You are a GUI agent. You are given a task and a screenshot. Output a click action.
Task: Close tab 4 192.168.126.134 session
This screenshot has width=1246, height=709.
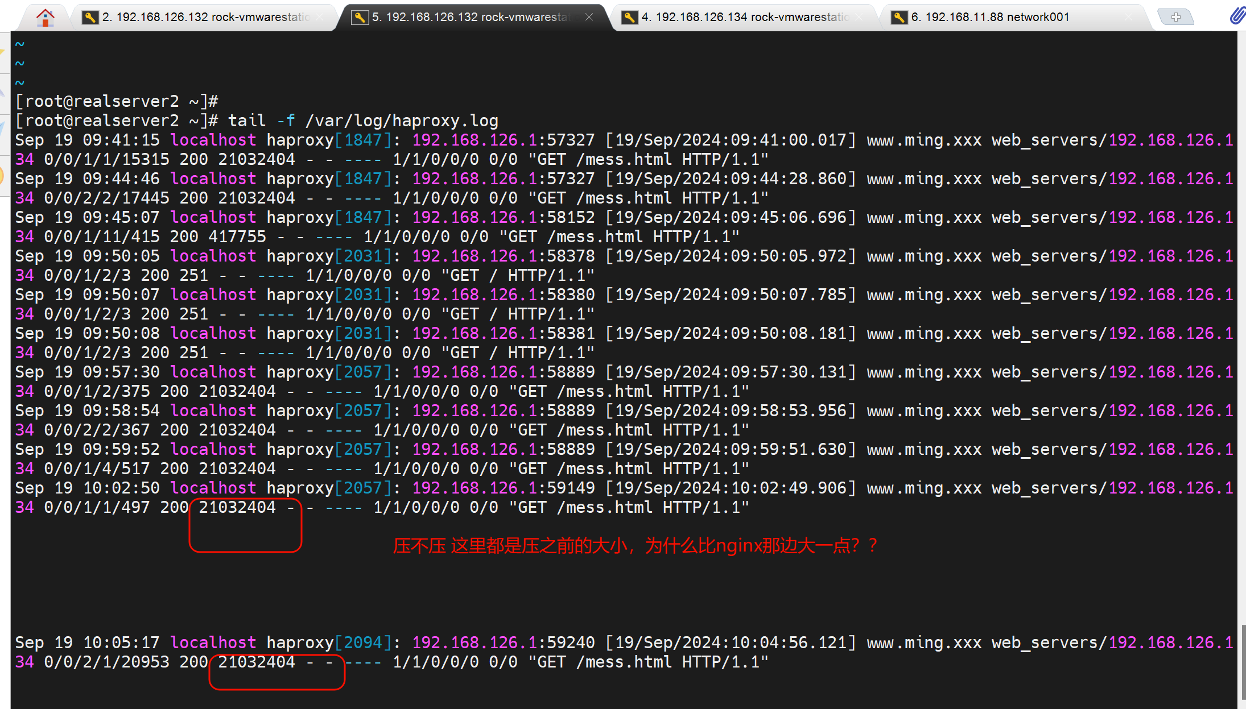pyautogui.click(x=859, y=18)
